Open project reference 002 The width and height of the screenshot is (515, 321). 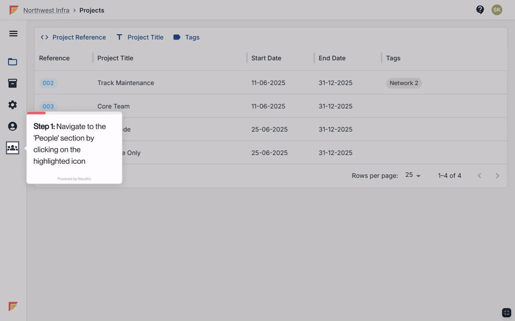pyautogui.click(x=48, y=83)
